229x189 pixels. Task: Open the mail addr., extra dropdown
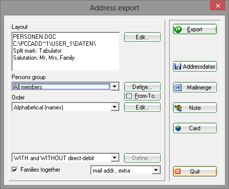click(156, 170)
